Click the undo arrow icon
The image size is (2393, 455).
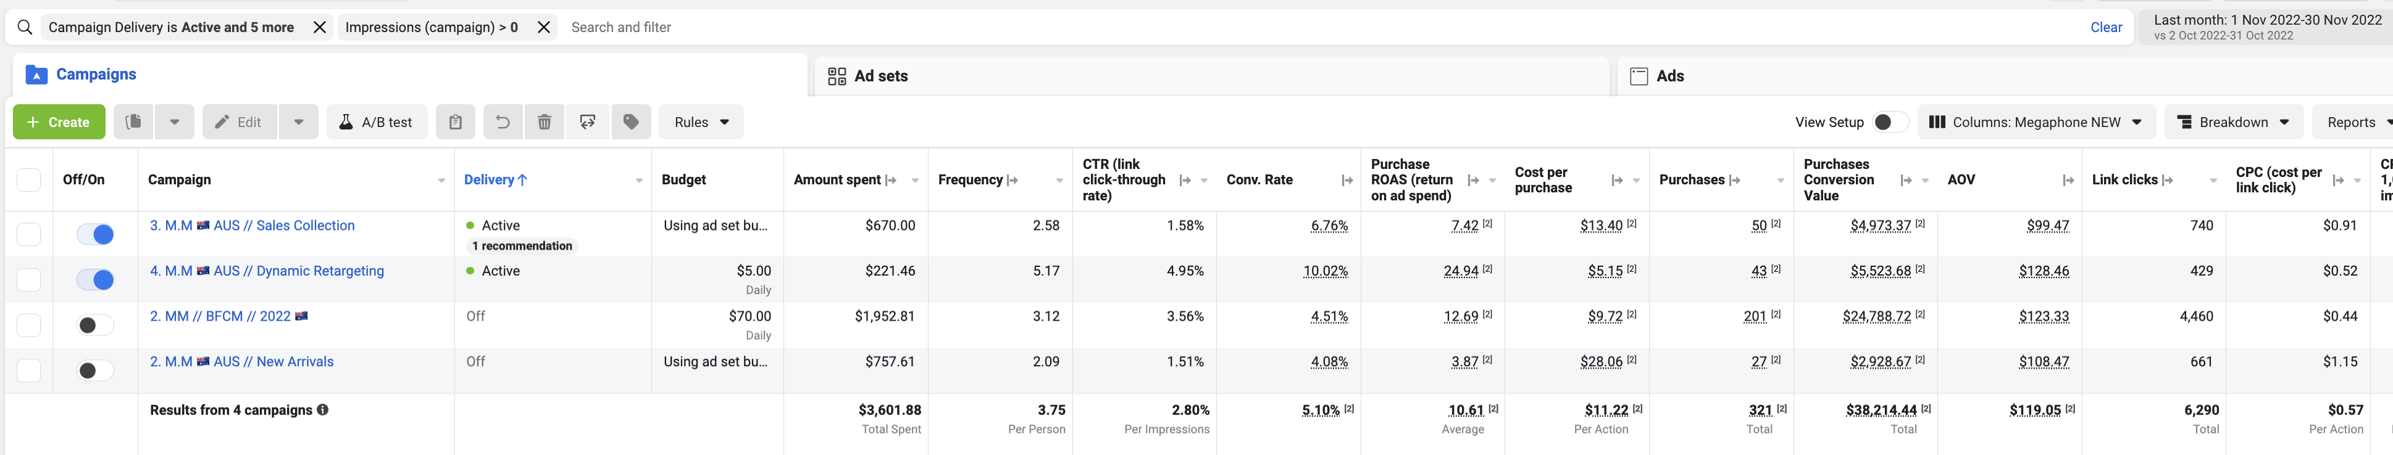503,121
